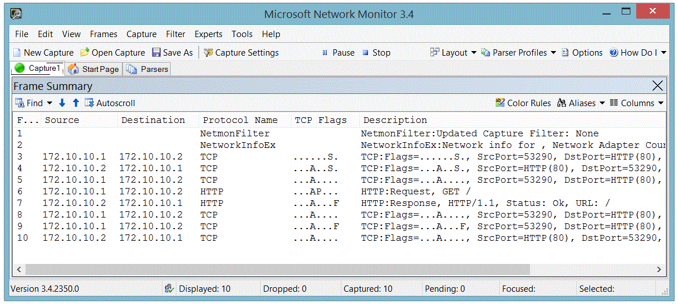Image resolution: width=678 pixels, height=304 pixels.
Task: Click the Start Page house icon
Action: click(74, 69)
